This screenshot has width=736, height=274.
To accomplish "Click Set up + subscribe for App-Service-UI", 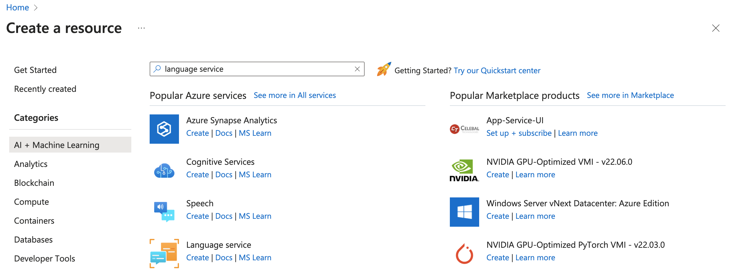I will pyautogui.click(x=519, y=133).
